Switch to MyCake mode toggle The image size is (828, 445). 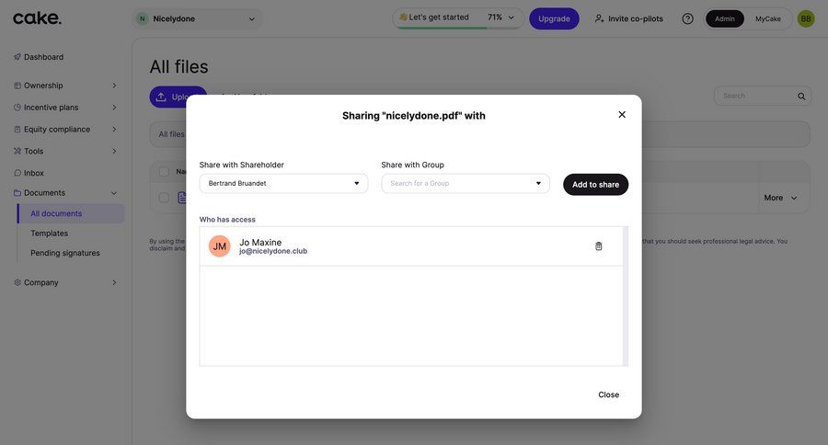(x=768, y=18)
